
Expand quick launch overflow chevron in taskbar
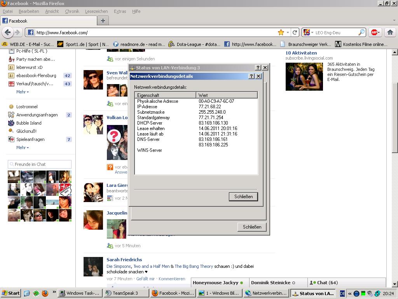tap(54, 292)
